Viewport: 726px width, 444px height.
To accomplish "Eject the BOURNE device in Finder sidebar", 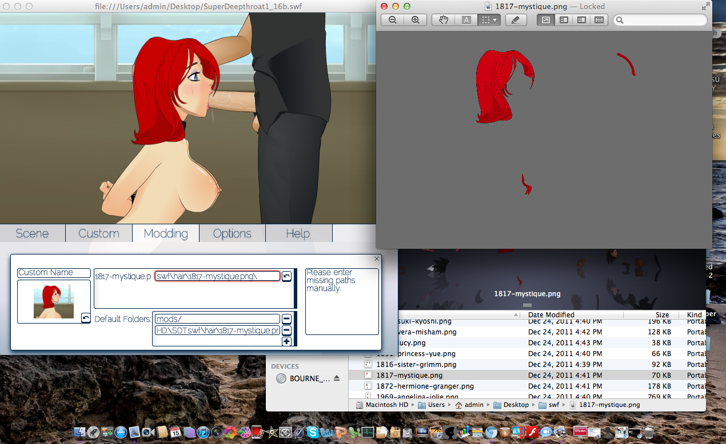I will click(337, 378).
